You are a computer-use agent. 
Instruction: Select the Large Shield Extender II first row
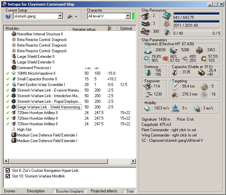pos(36,57)
